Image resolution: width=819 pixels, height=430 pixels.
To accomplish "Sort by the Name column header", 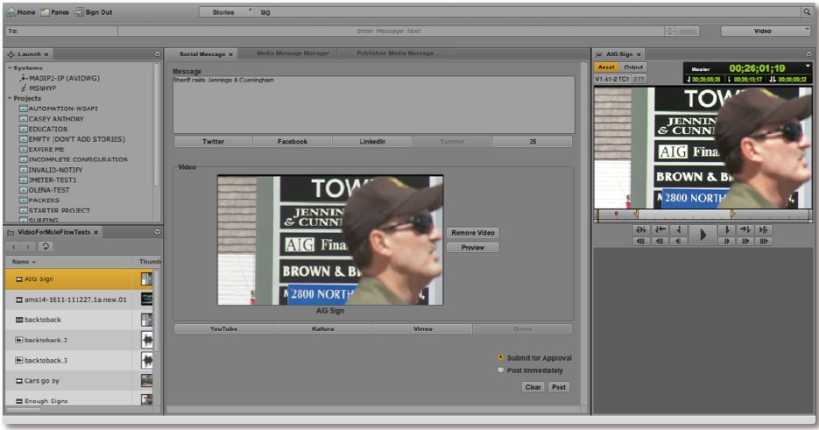I will click(68, 262).
